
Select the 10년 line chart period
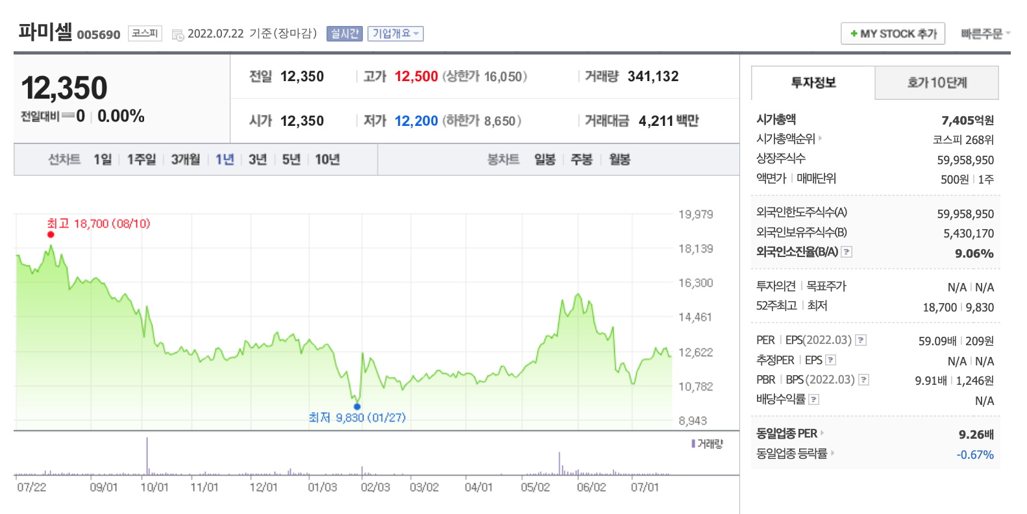(327, 160)
